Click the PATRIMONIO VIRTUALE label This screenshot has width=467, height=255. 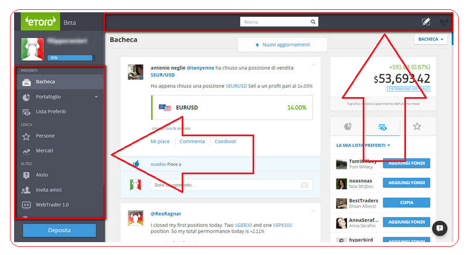tap(408, 89)
